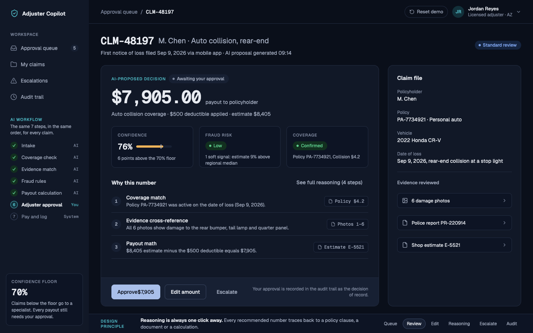Click the Escalations warning triangle icon
The height and width of the screenshot is (333, 533).
pos(14,81)
